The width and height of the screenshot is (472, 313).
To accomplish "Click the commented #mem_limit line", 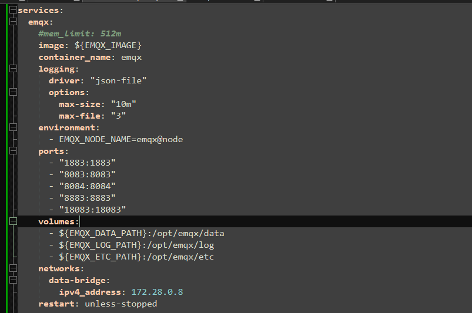I will (x=79, y=33).
